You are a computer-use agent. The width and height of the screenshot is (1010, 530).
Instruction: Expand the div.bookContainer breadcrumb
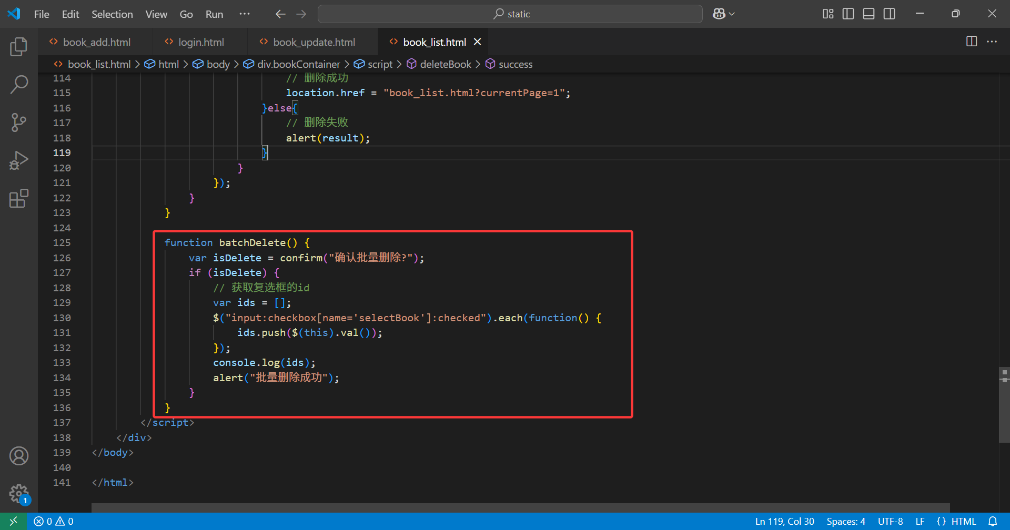coord(298,64)
